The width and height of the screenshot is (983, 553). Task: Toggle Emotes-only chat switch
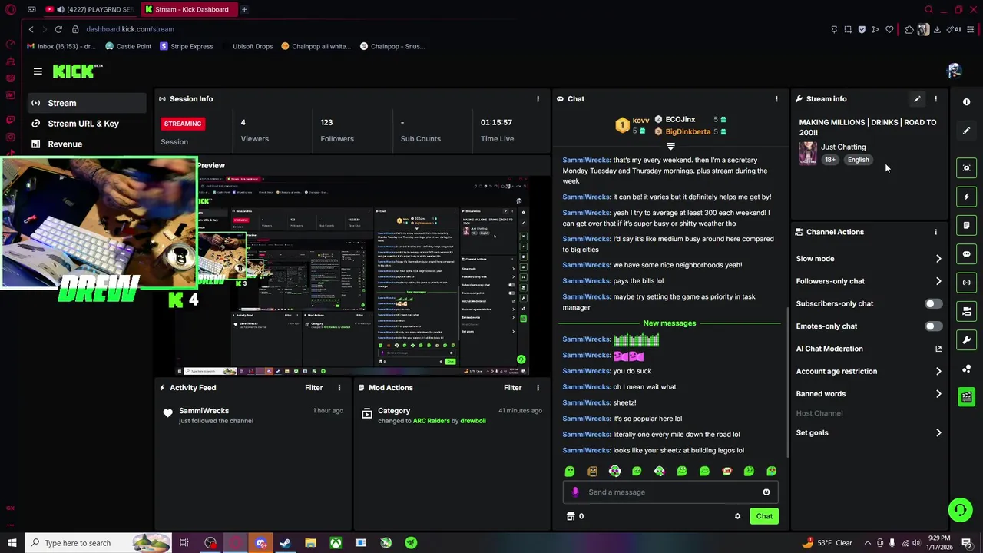932,326
